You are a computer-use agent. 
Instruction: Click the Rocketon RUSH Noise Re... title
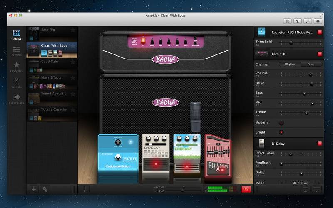point(292,32)
